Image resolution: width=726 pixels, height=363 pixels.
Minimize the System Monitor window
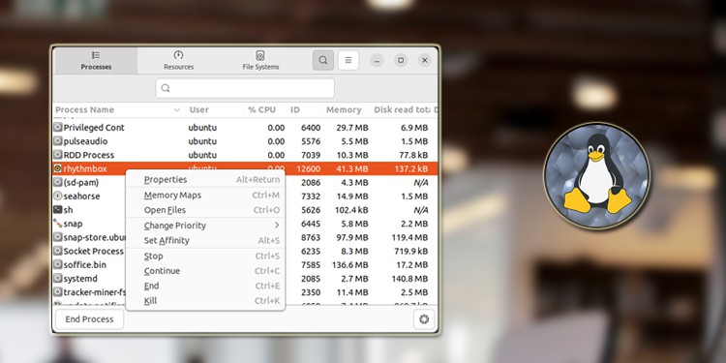click(377, 60)
